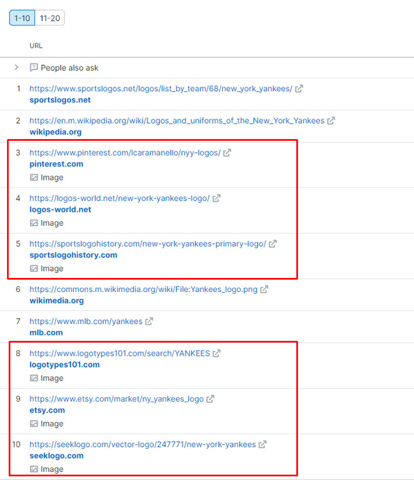Click the logotypes101.com domain link

(64, 365)
